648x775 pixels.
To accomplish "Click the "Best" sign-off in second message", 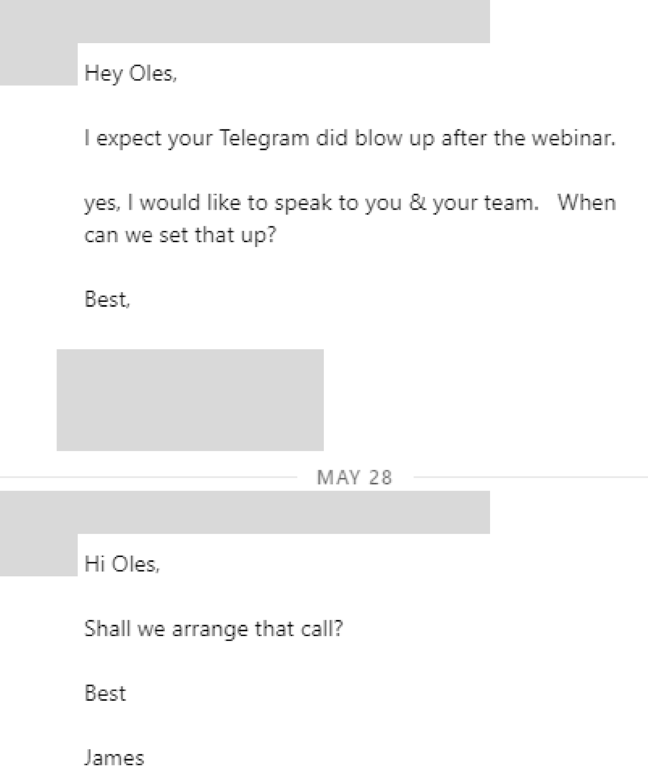I will [x=105, y=694].
